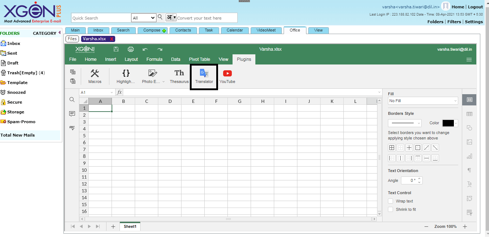Screen dimensions: 489x238
Task: Apply the diagonal up border icon
Action: tap(426, 147)
